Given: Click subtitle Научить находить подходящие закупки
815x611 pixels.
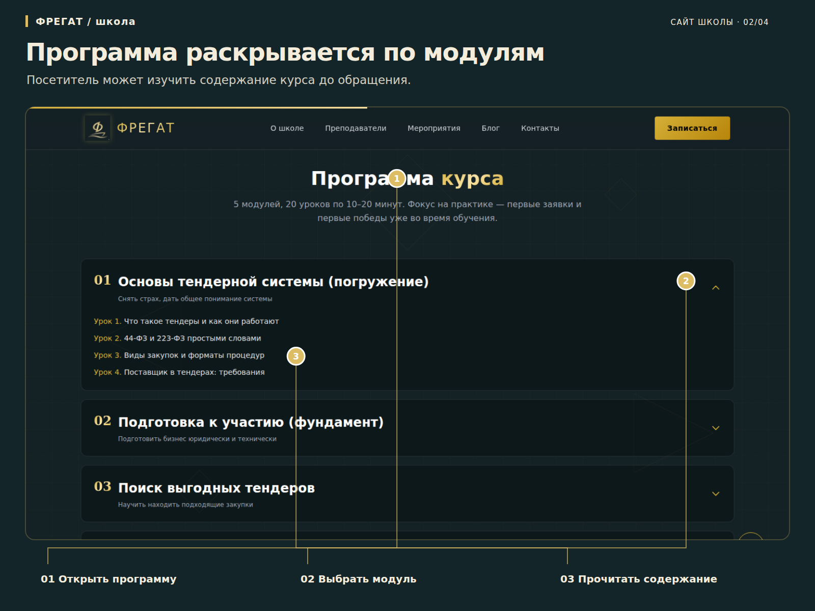Looking at the screenshot, I should pos(185,505).
